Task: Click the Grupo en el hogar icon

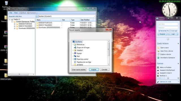Action: pos(75,47)
